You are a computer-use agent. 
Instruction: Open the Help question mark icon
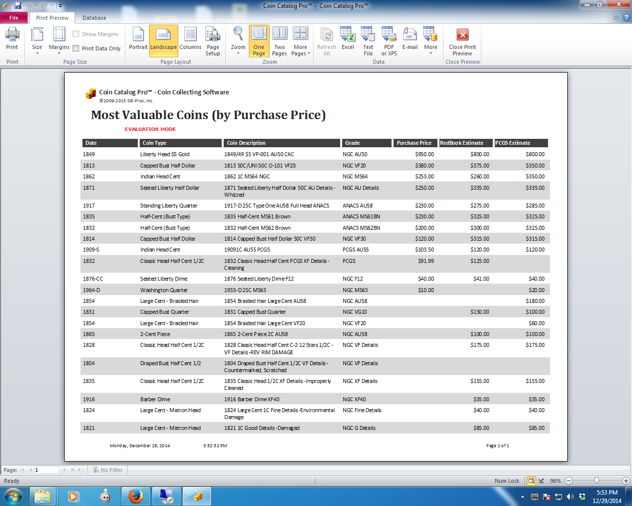626,18
